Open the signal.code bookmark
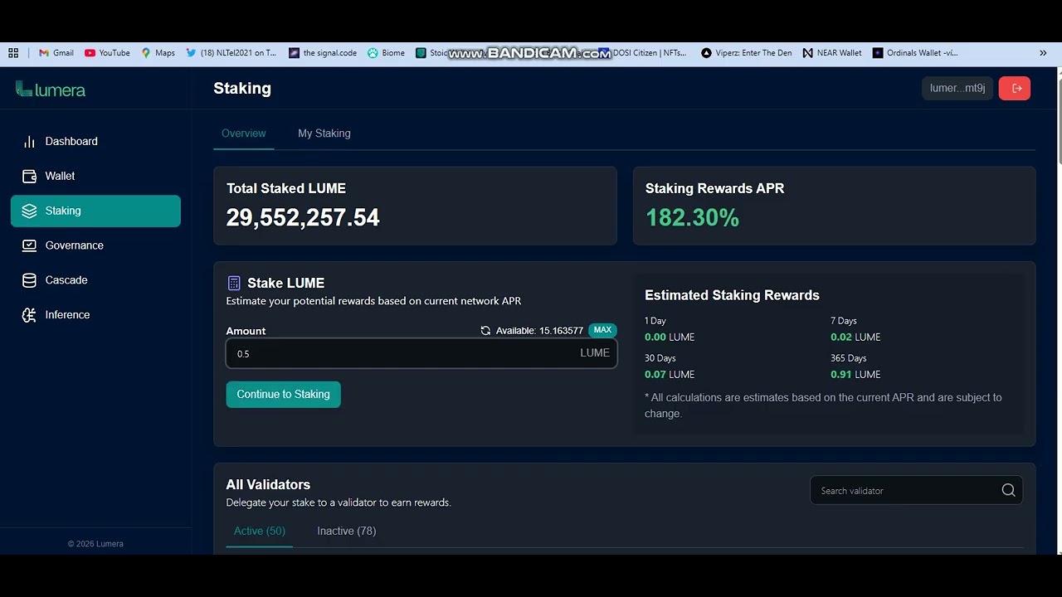 tap(323, 52)
